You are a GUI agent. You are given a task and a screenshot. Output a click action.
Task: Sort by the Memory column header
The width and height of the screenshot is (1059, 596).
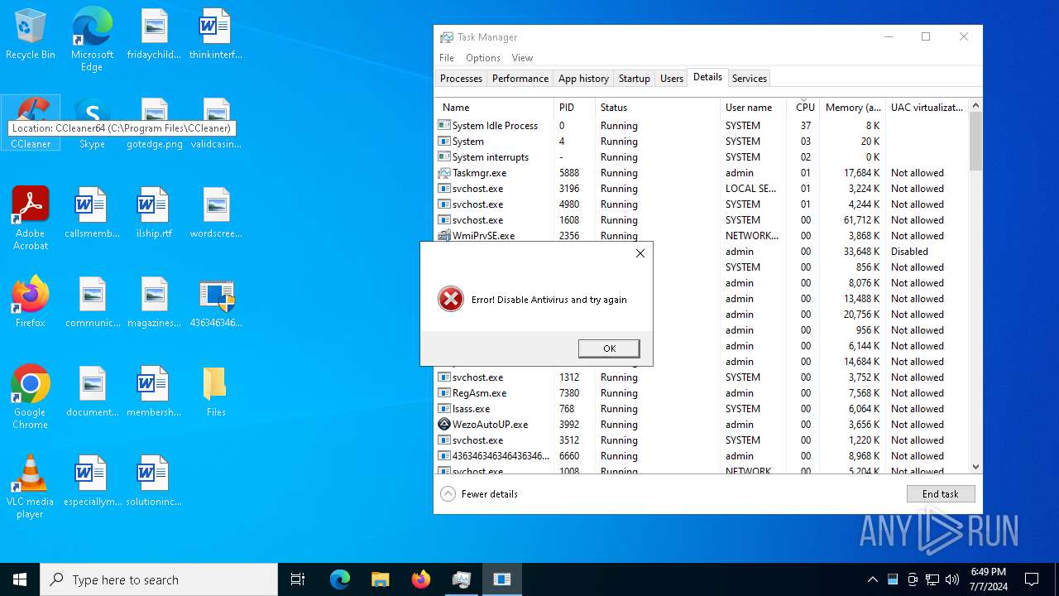point(852,108)
